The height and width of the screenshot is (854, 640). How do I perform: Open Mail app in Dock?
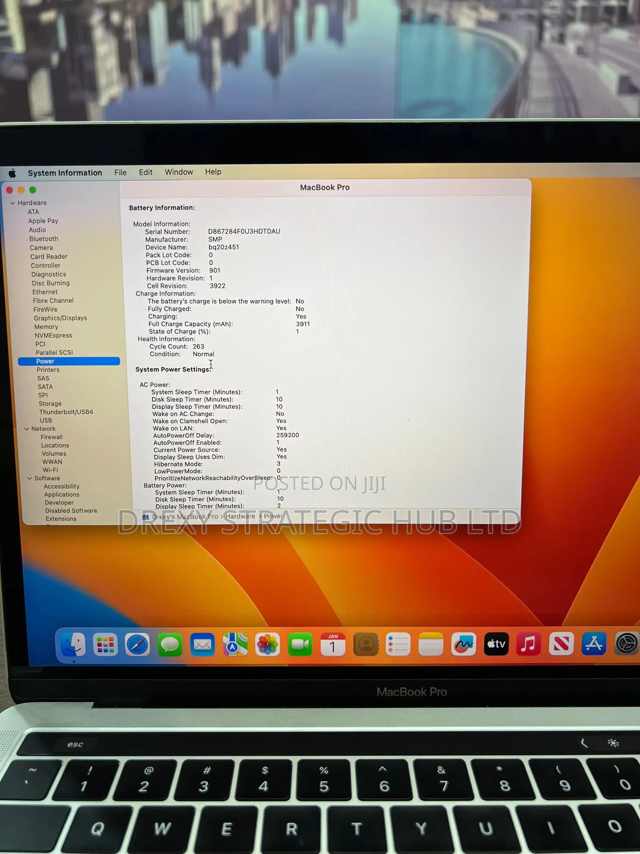pos(202,644)
